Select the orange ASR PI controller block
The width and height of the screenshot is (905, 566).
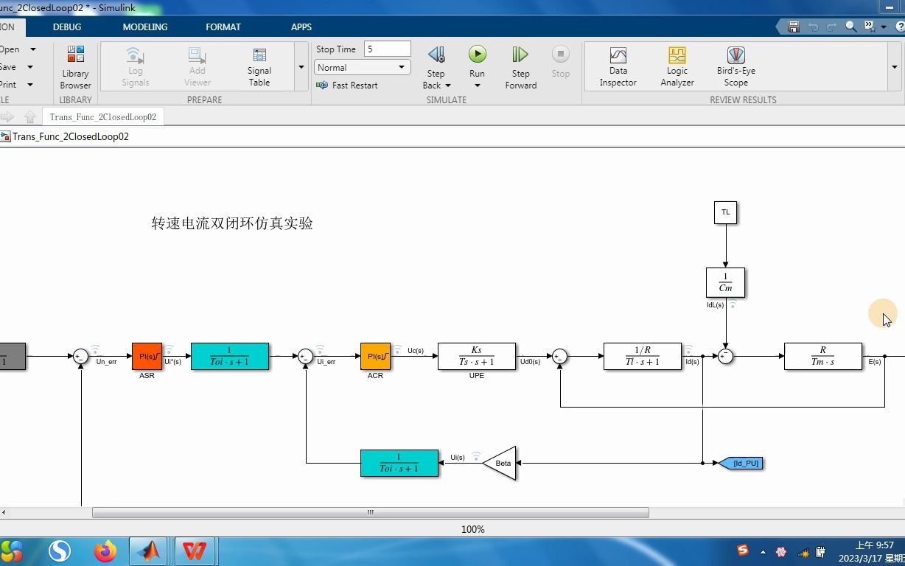[x=147, y=356]
